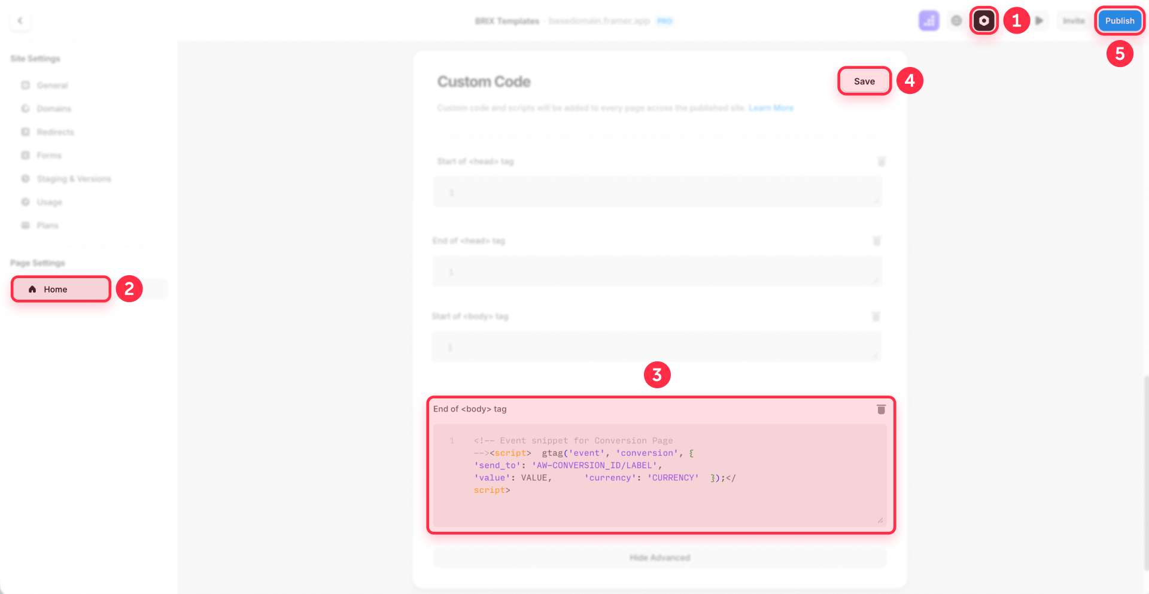The height and width of the screenshot is (594, 1149).
Task: Click the Home icon in Page Settings
Action: tap(32, 289)
